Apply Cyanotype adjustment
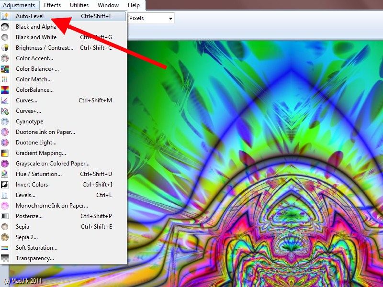 pos(63,121)
